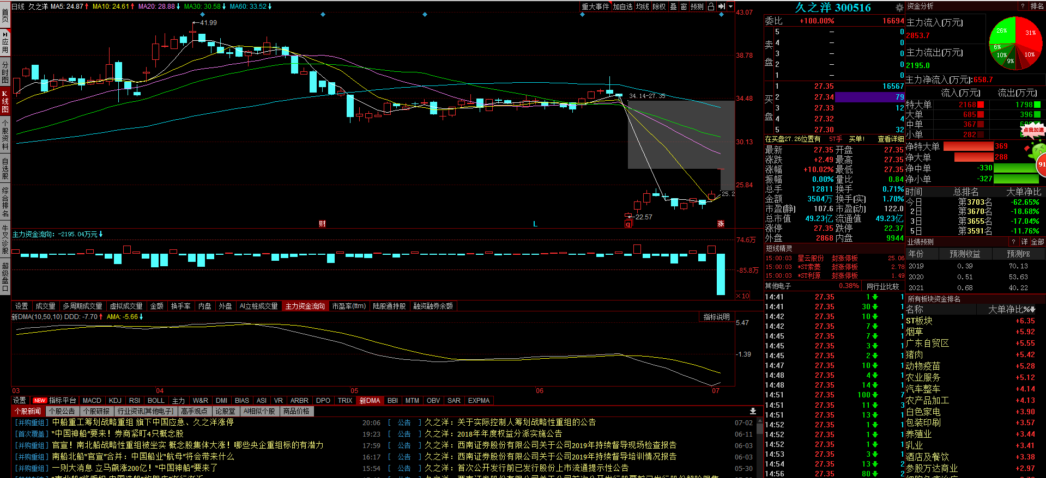This screenshot has width=1046, height=478.
Task: Toggle the 预测 forecast option
Action: point(697,7)
